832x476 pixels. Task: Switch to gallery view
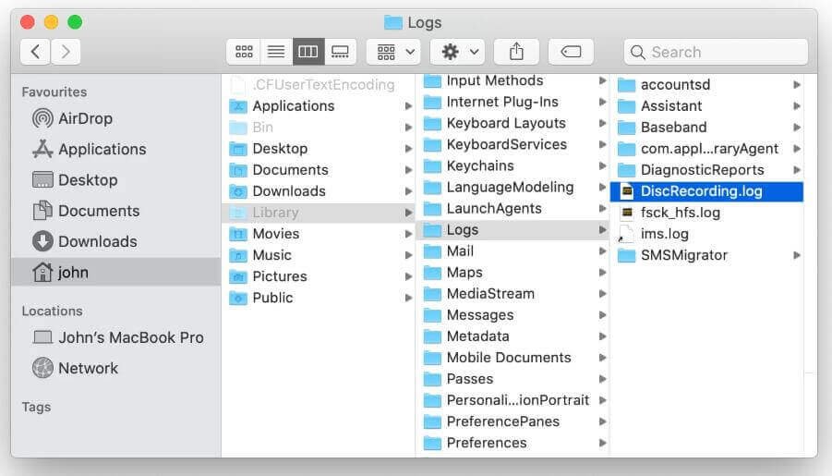340,52
